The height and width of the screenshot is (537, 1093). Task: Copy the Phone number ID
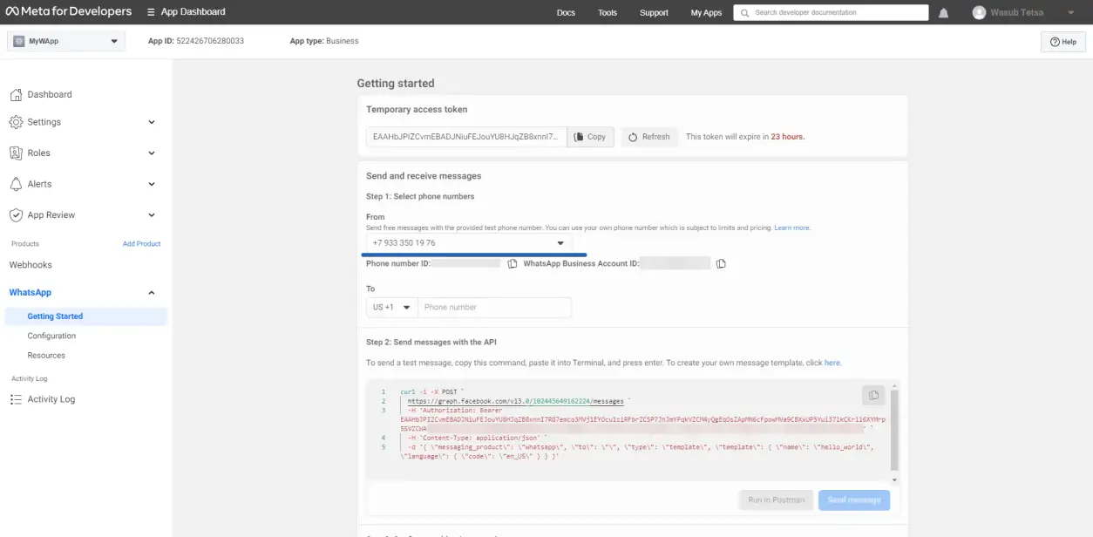click(513, 264)
